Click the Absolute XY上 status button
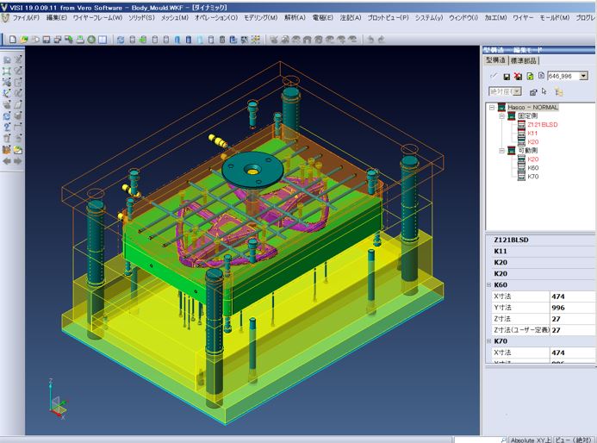Viewport: 597px width, 443px height. click(x=528, y=439)
